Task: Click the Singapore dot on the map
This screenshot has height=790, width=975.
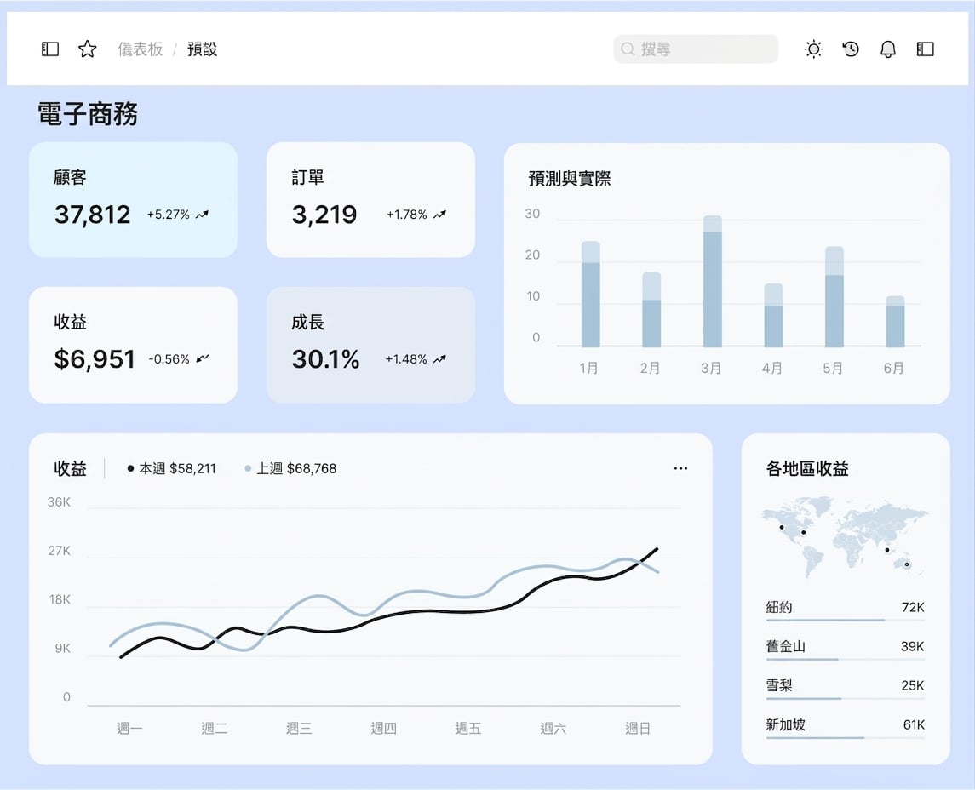Action: [886, 549]
